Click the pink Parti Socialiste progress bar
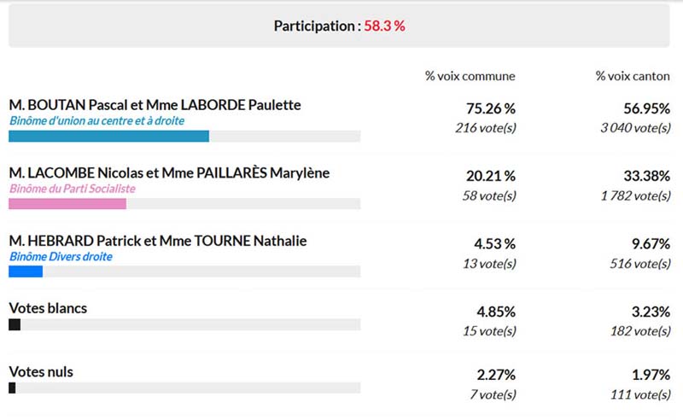683x420 pixels. click(67, 203)
